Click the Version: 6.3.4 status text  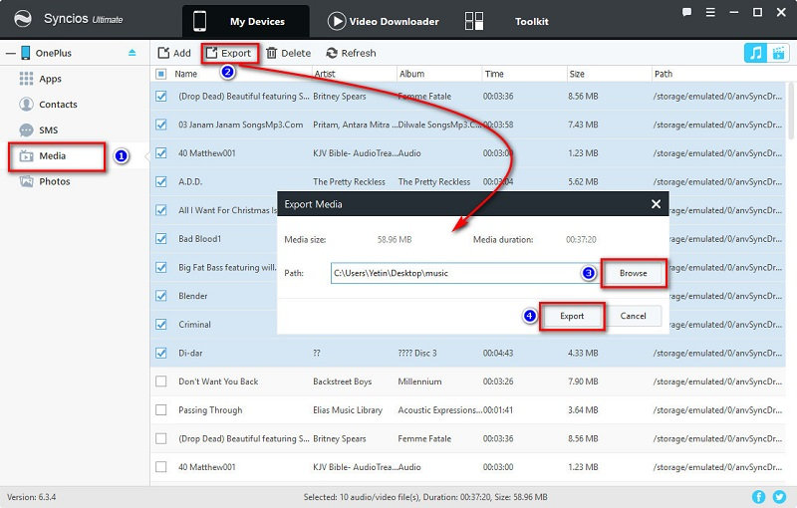click(32, 497)
